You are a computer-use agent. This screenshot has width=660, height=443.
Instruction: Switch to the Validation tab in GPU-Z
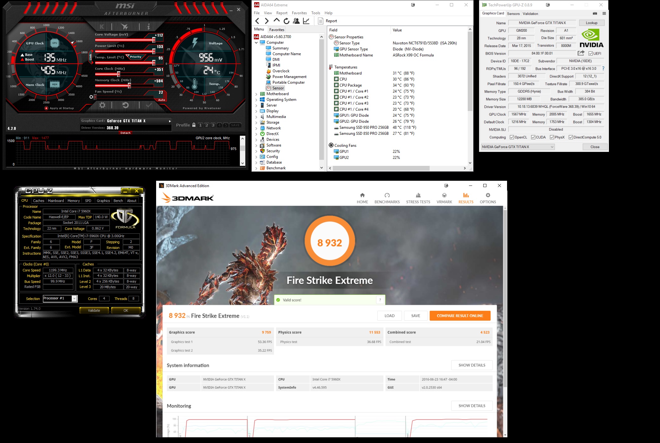point(530,14)
